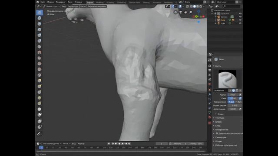Select the Inflate brush tool
Screen dimensions: 278x156
click(x=40, y=35)
